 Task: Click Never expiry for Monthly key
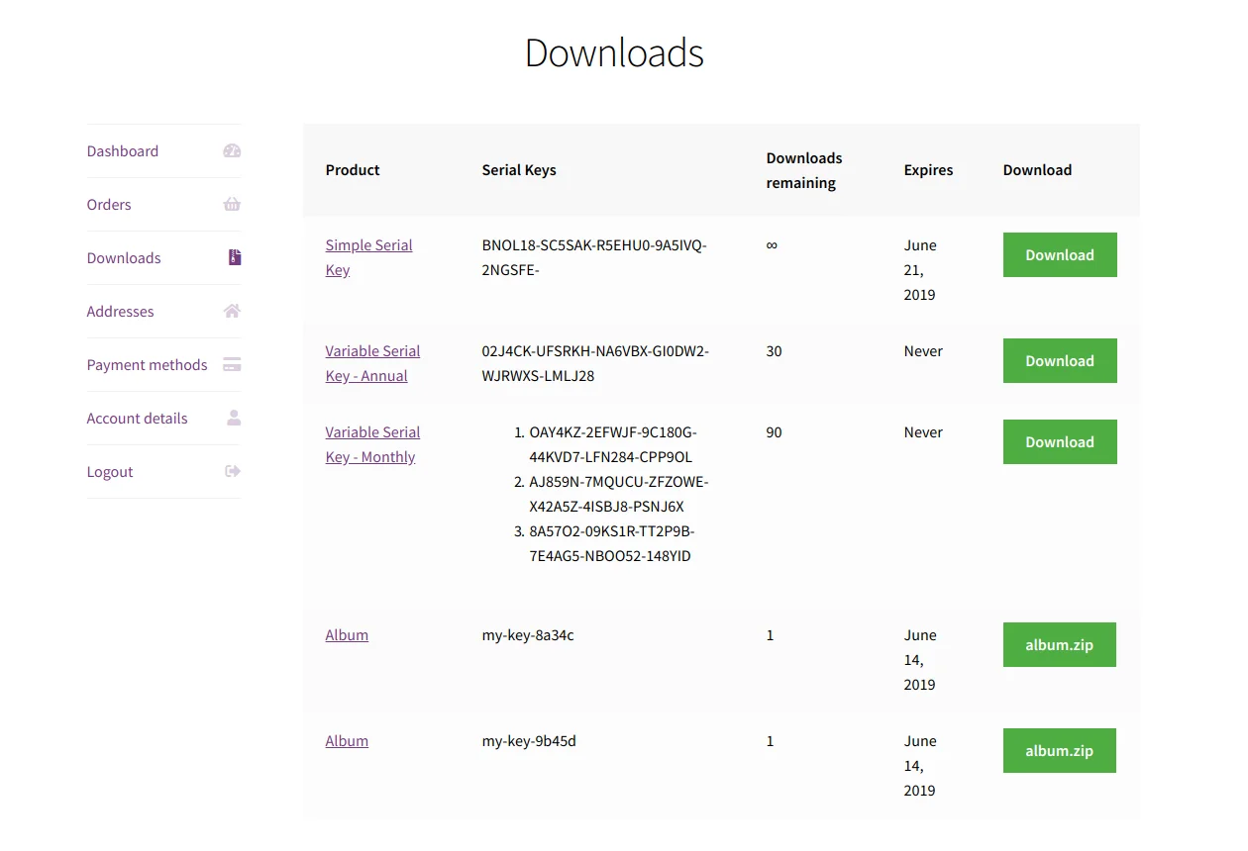pos(923,432)
